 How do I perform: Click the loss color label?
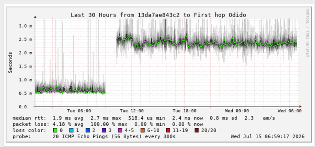pos(29,130)
